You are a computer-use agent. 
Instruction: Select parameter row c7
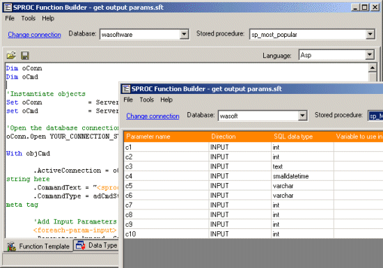[x=253, y=205]
